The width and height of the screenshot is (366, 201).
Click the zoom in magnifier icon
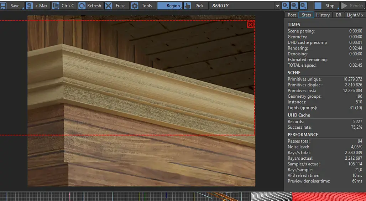(x=285, y=6)
